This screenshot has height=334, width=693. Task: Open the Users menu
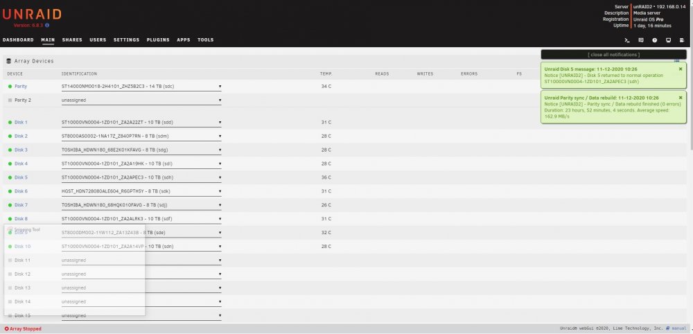click(x=98, y=39)
